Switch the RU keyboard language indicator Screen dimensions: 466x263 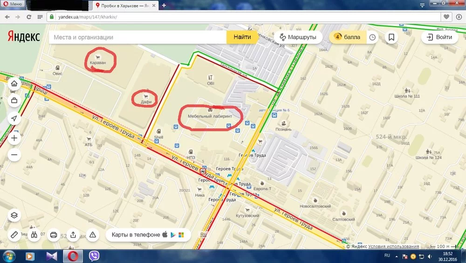coord(387,256)
